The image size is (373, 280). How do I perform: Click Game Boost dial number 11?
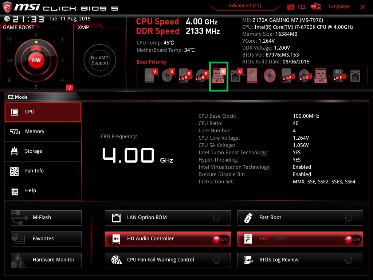coord(9,39)
